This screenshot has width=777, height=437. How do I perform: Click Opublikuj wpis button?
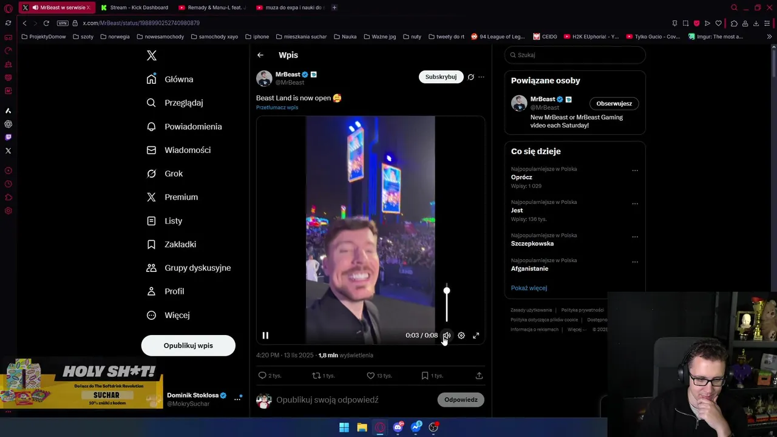point(188,345)
